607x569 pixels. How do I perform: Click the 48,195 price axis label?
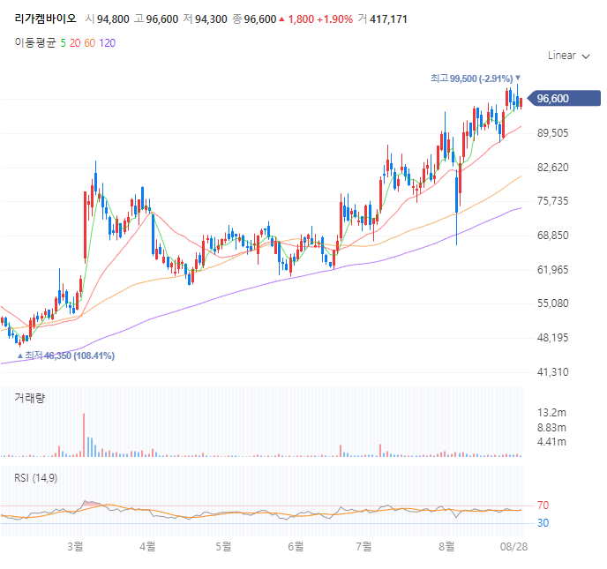tap(553, 338)
